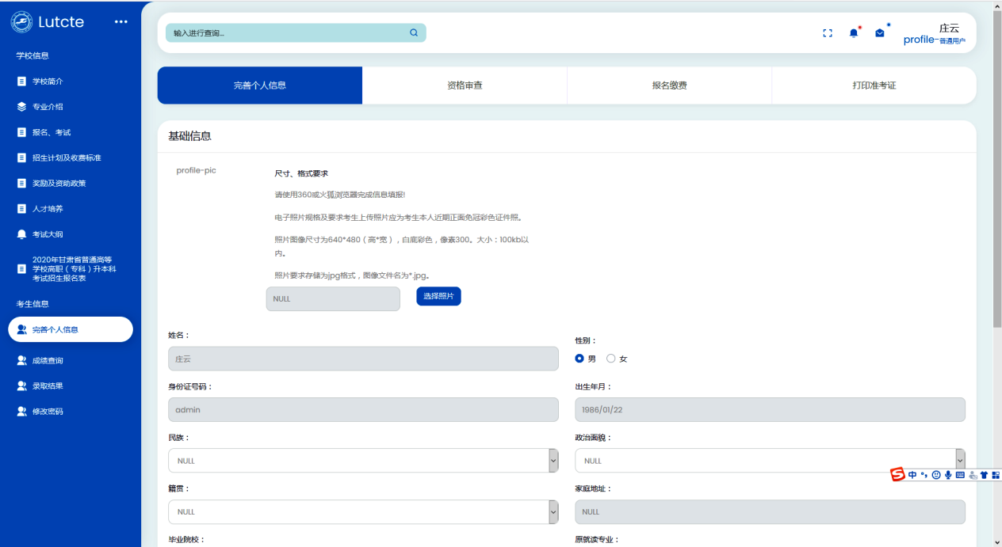Open the notifications bell icon
The width and height of the screenshot is (1002, 547).
click(x=854, y=32)
